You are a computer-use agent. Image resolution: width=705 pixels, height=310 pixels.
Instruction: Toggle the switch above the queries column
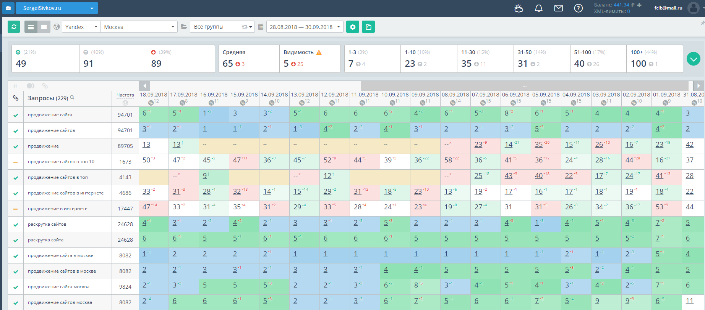(x=31, y=86)
